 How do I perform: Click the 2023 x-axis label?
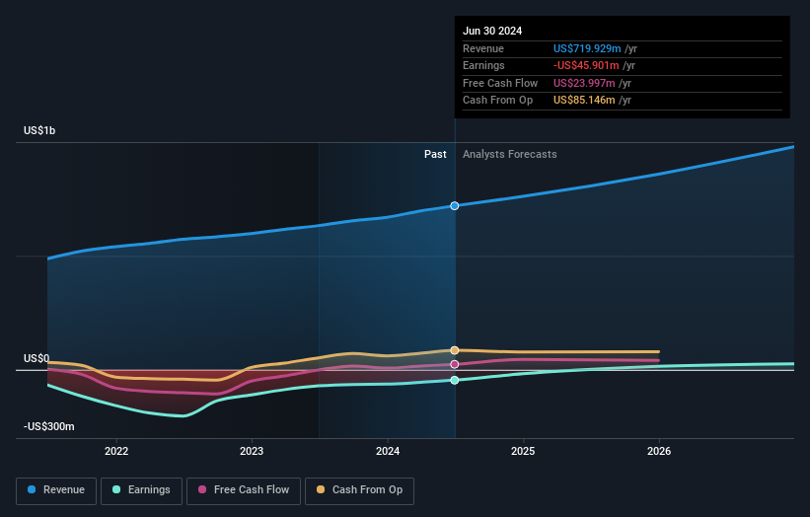tap(252, 452)
